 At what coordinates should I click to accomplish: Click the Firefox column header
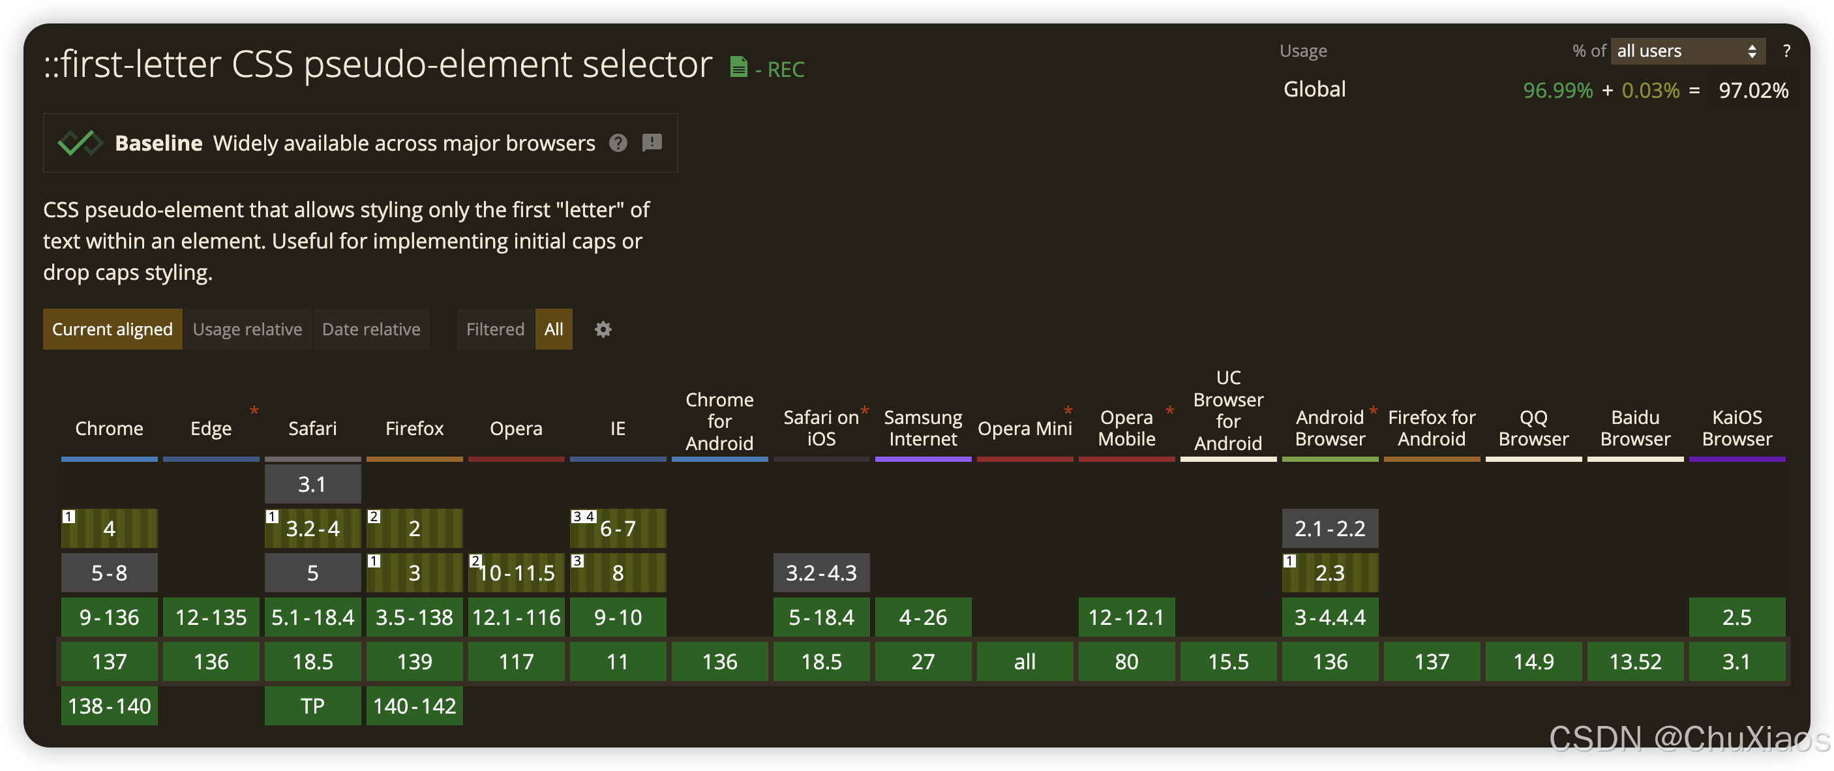coord(414,429)
